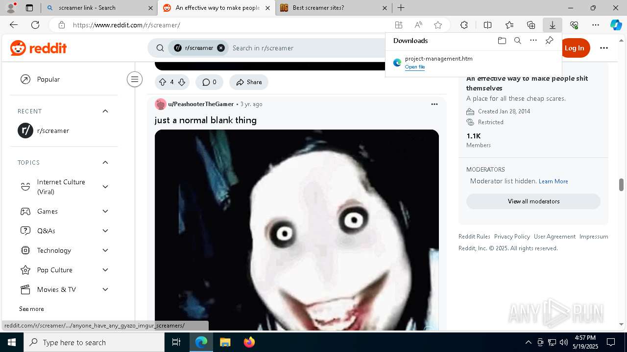Click the Windows Start button
This screenshot has width=627, height=352.
(12, 342)
